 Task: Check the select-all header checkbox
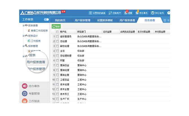pos(57,32)
